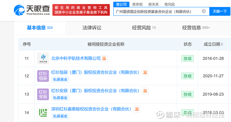Viewport: 231px width, 122px height.
Task: Click 私募基金 tag under 深圳红杉嘉泰
Action: (60, 116)
